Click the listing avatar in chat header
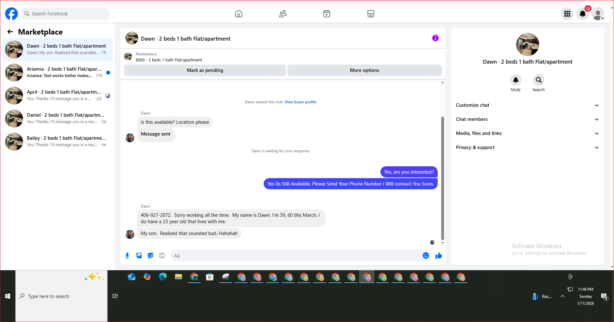Image resolution: width=614 pixels, height=322 pixels. (x=132, y=38)
